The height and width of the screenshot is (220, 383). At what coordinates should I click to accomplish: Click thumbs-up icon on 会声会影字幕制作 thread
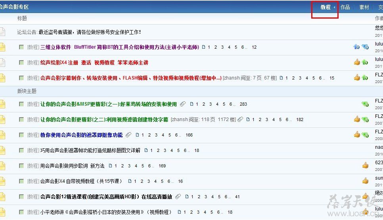[357, 78]
